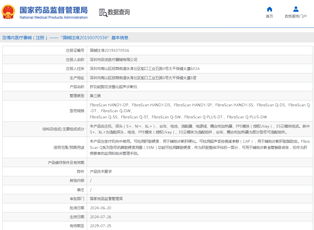
Task: Click the 数据查询 heading text
Action: tap(118, 12)
